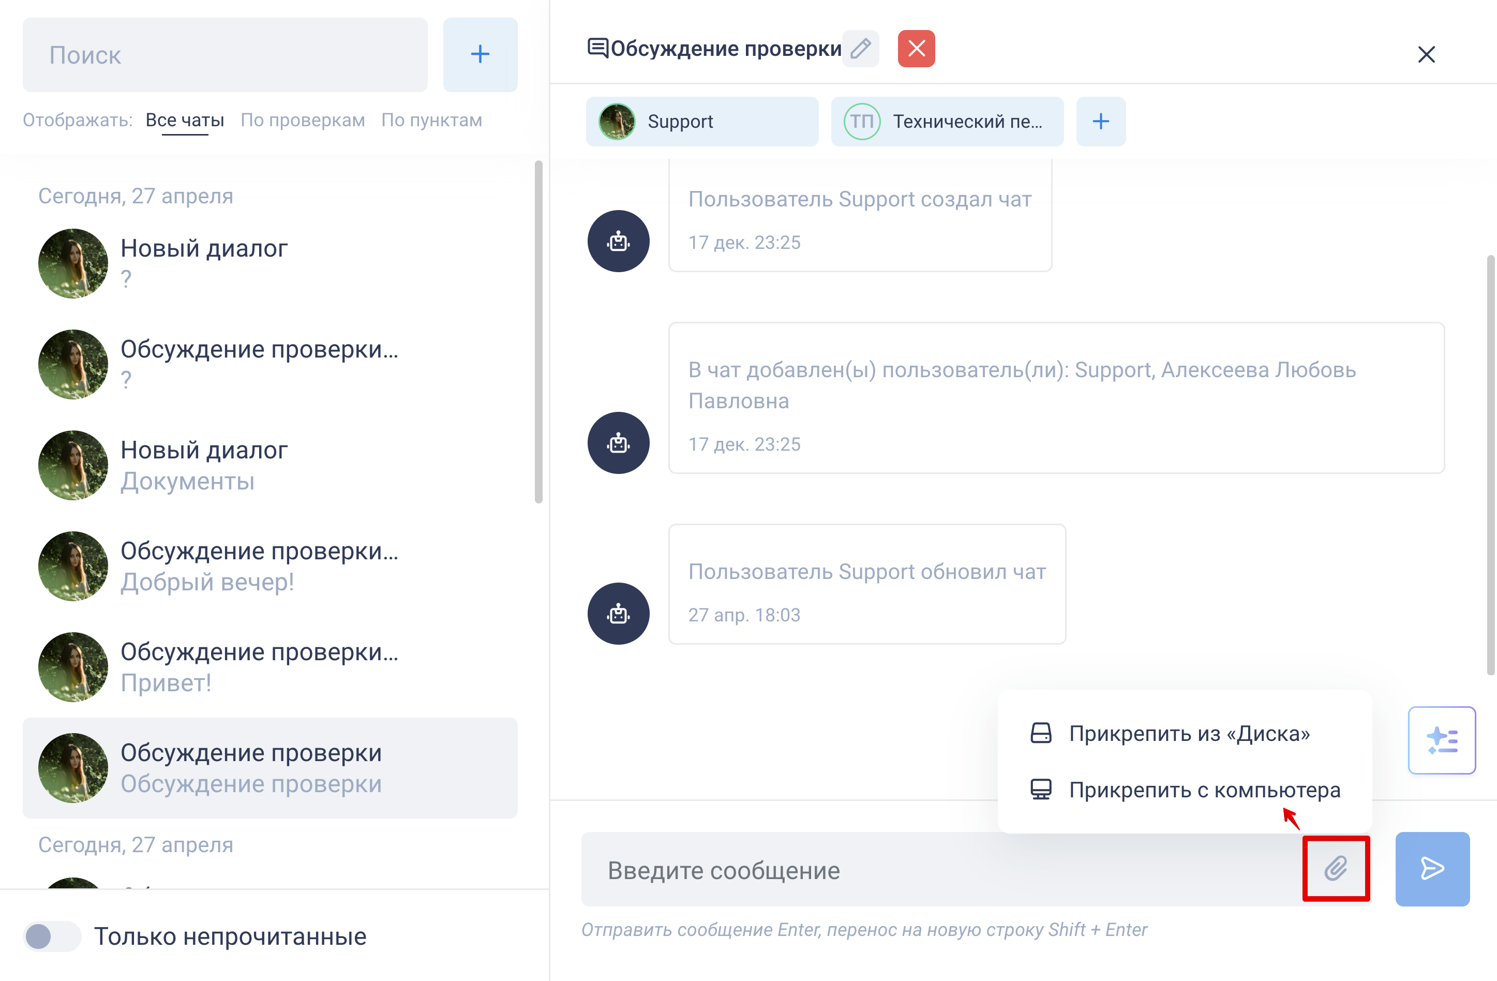Click the ТП participant avatar circle
The width and height of the screenshot is (1497, 981).
[x=862, y=122]
